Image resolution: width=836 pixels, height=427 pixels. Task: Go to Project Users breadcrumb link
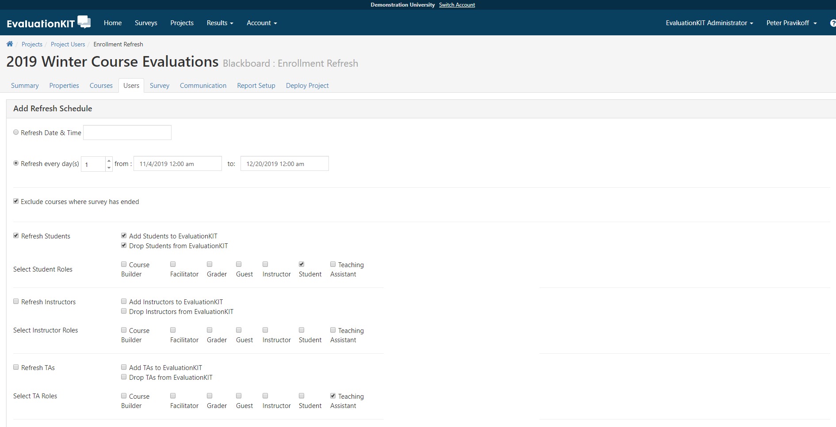pyautogui.click(x=68, y=44)
